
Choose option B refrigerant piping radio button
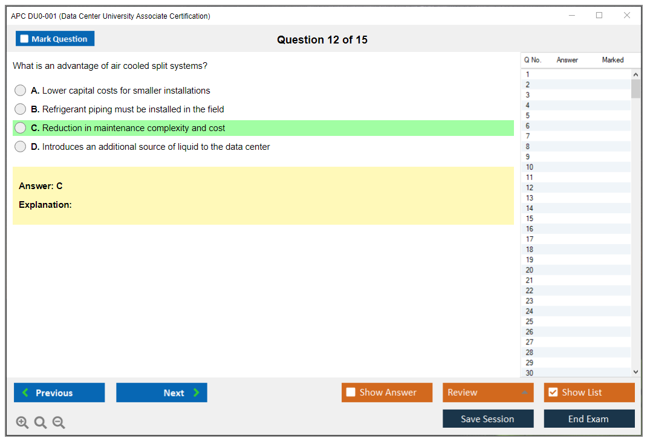[x=21, y=109]
